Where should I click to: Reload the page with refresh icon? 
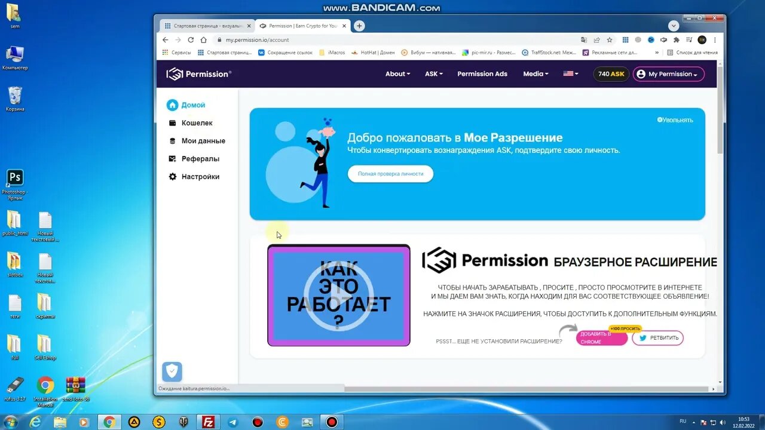point(191,40)
